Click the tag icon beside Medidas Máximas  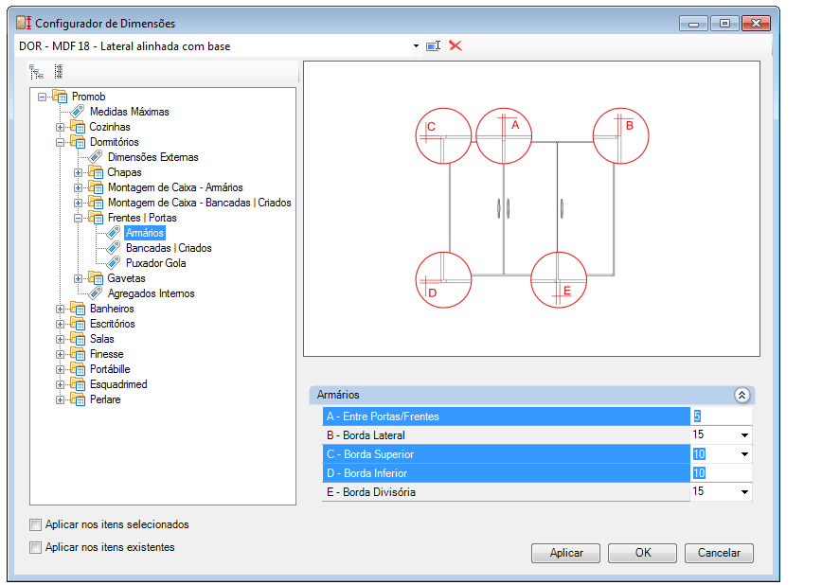click(x=78, y=111)
